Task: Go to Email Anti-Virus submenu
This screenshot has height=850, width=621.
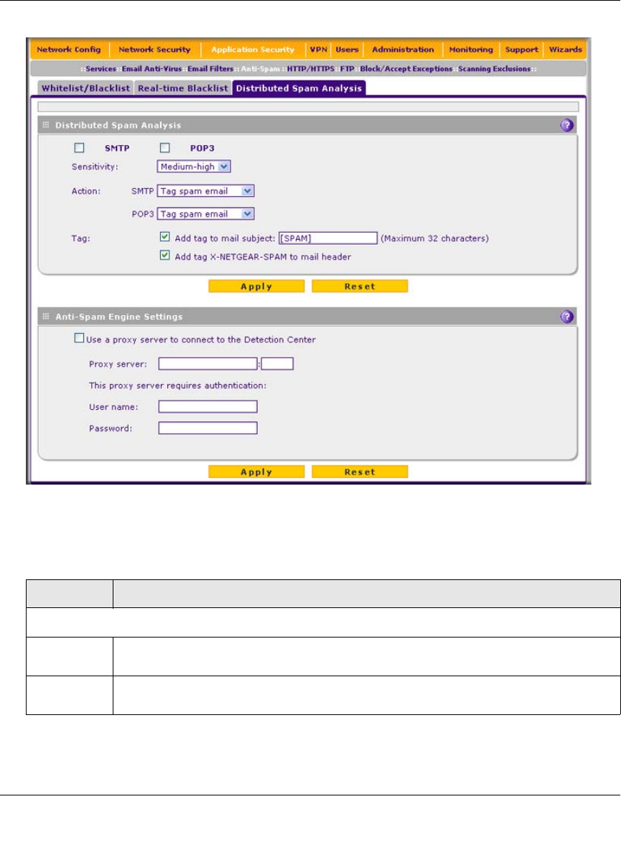Action: click(x=151, y=69)
